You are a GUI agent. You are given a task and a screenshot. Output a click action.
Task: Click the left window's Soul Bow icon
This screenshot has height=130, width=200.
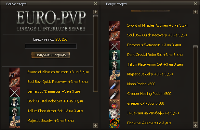pyautogui.click(x=15, y=82)
